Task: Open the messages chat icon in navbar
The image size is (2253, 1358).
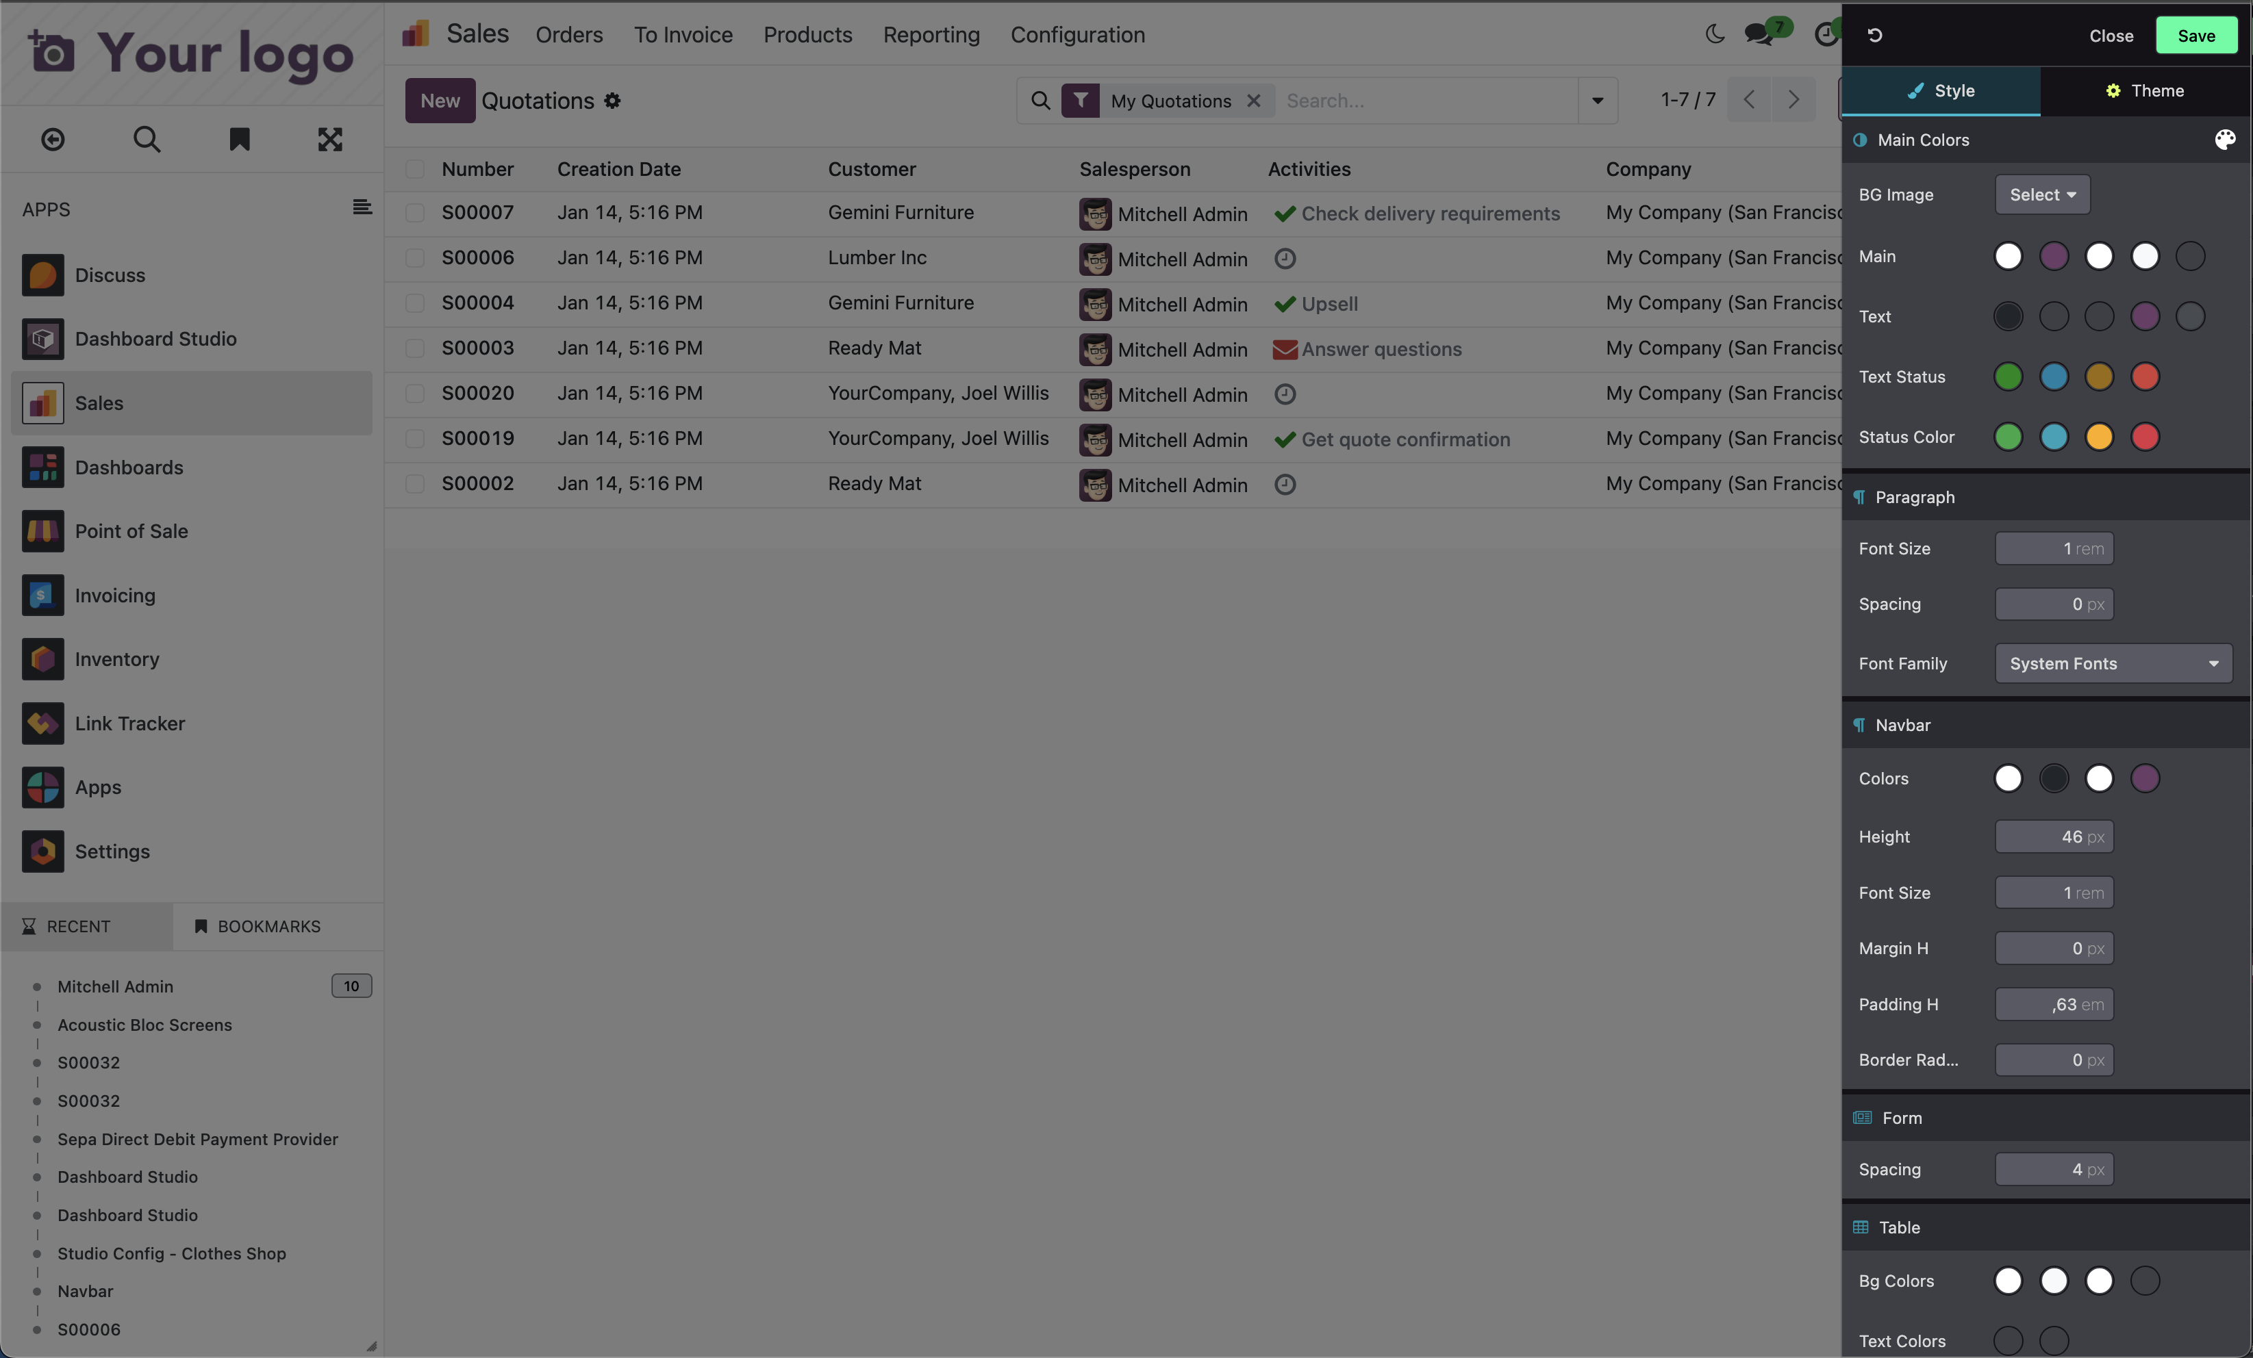Action: point(1759,35)
